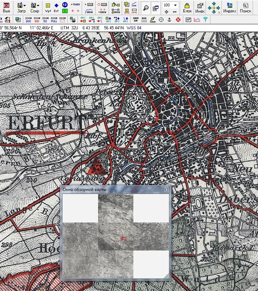Select the Evt event marker tool

pyautogui.click(x=56, y=7)
